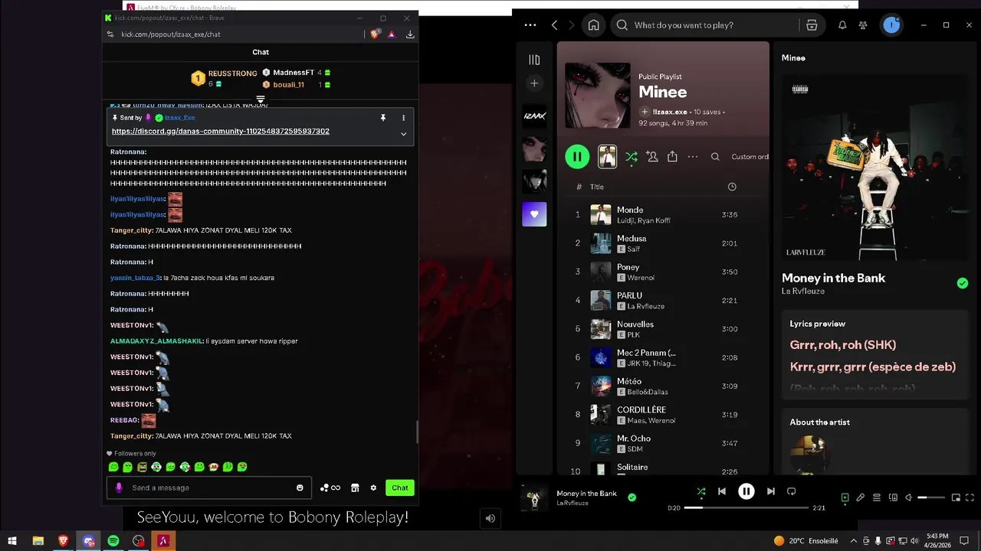
Task: Toggle shuffle in the Minee playlist header
Action: 631,157
